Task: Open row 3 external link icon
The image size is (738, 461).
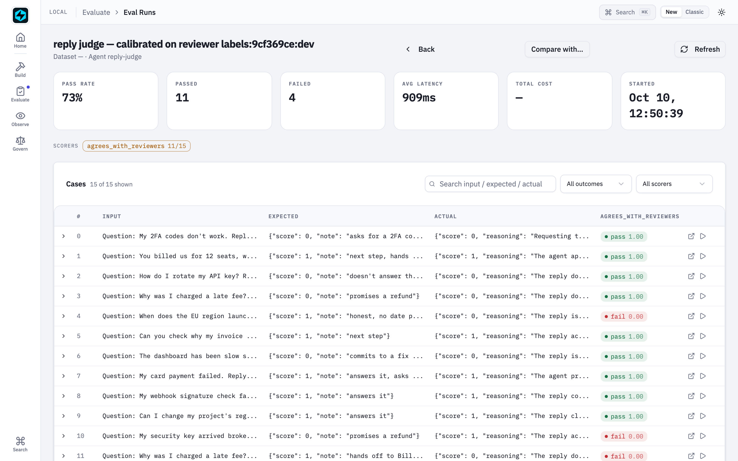Action: tap(691, 296)
